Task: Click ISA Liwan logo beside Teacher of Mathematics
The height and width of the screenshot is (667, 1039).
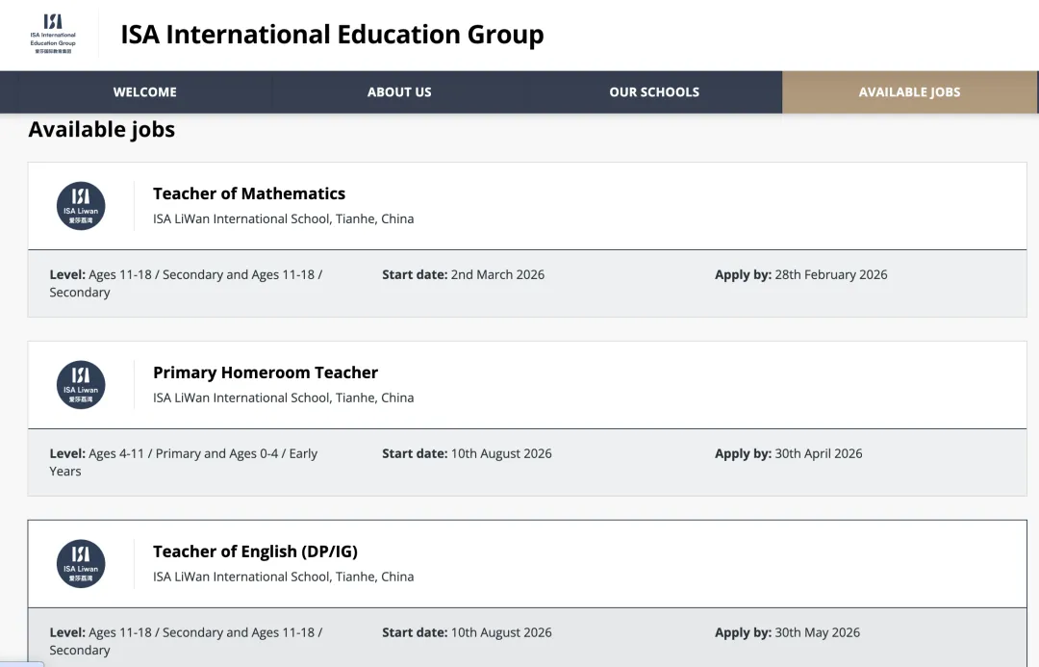Action: click(x=81, y=206)
